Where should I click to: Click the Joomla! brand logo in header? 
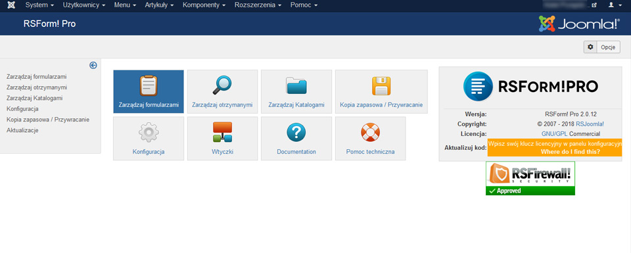click(x=579, y=24)
